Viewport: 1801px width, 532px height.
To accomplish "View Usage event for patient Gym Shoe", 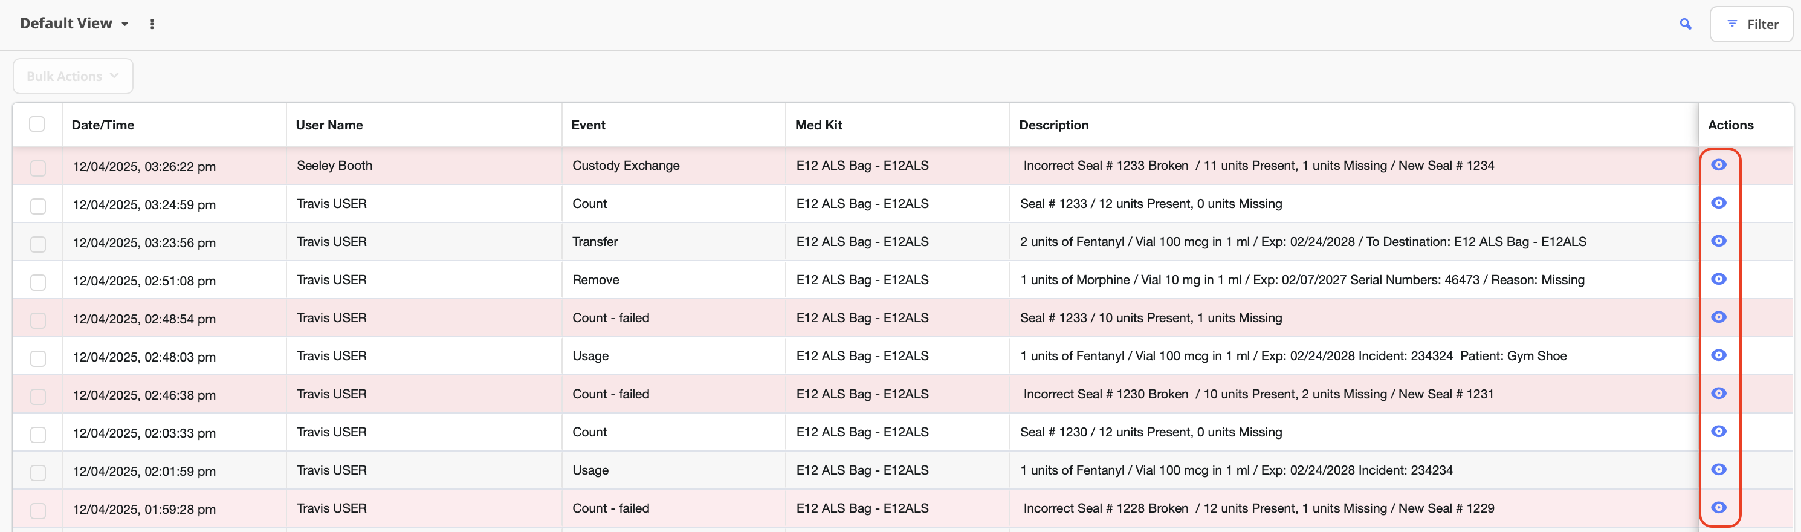I will coord(1718,356).
